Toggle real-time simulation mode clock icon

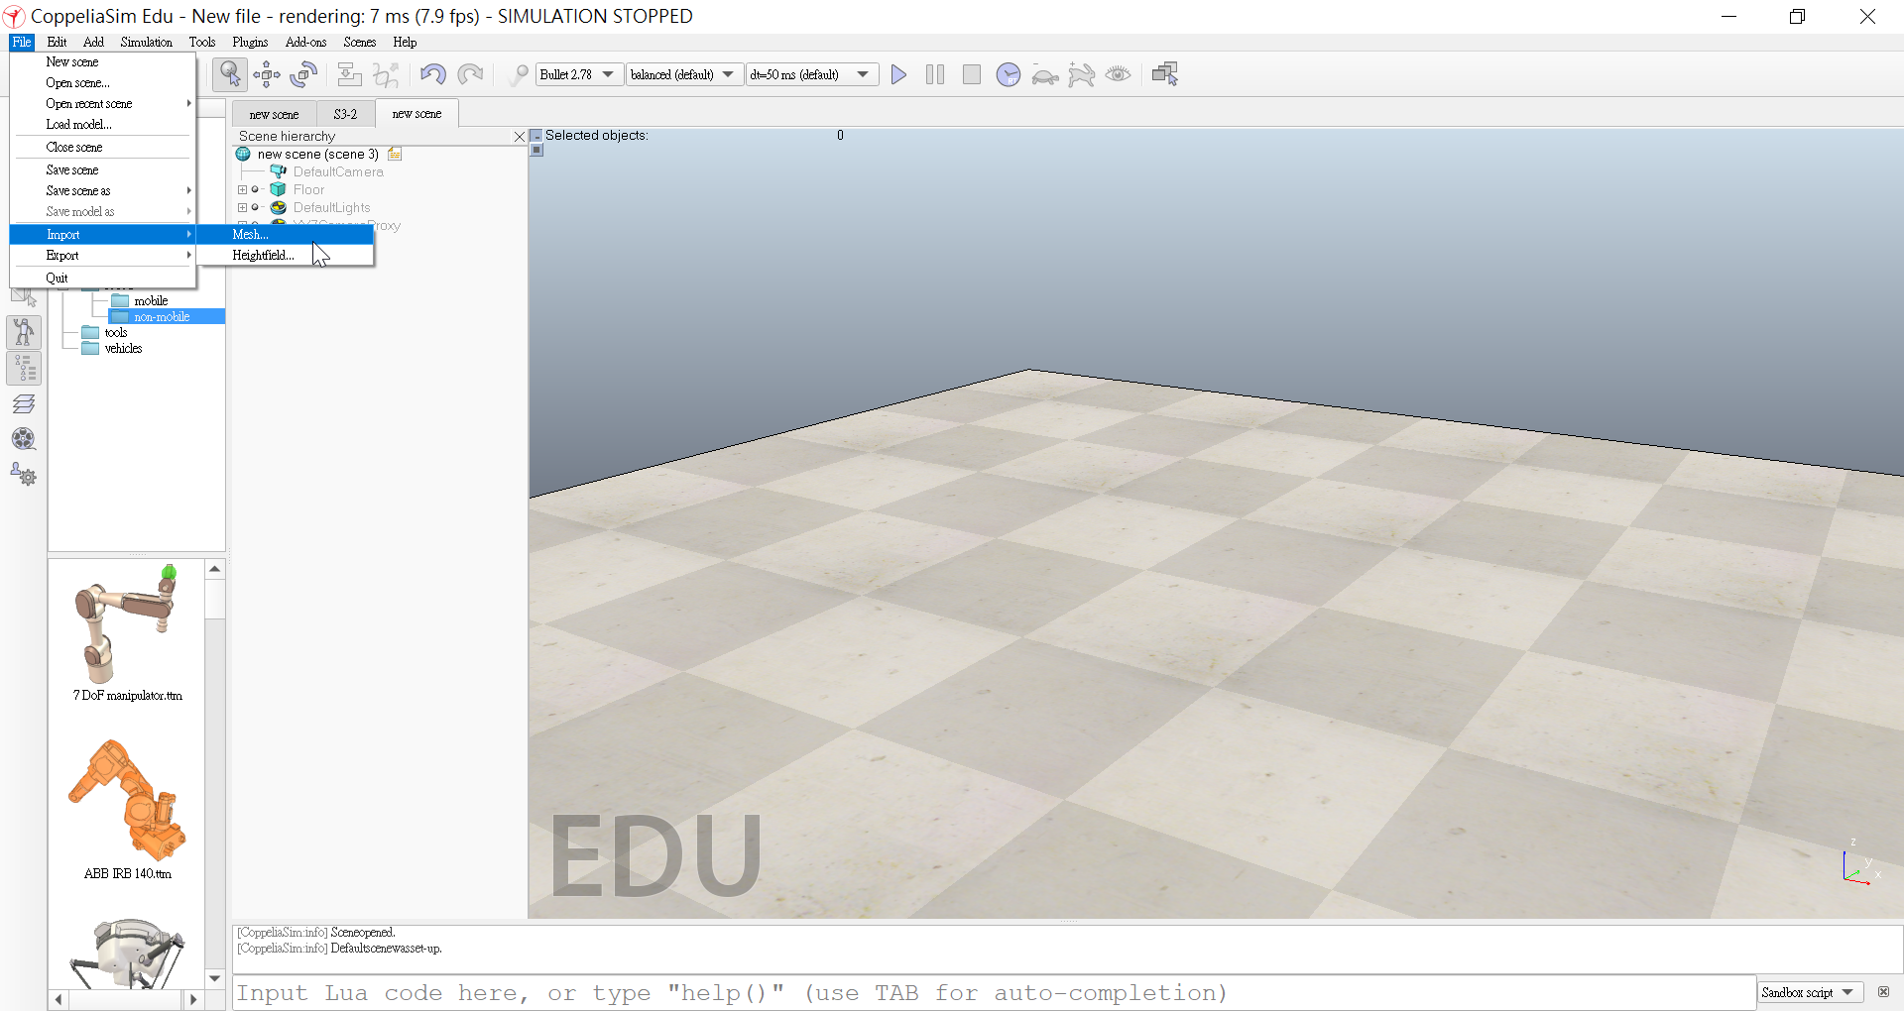(1008, 74)
